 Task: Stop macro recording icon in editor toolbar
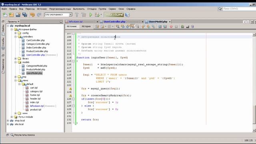click(x=176, y=26)
